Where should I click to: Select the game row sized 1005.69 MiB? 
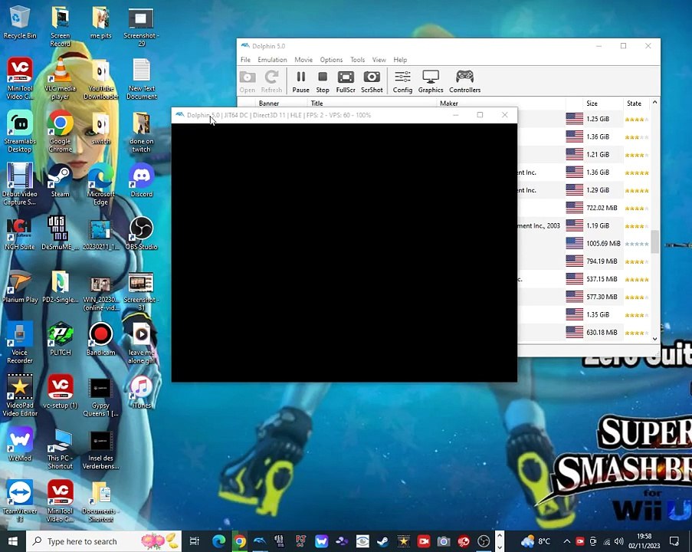[x=584, y=243]
